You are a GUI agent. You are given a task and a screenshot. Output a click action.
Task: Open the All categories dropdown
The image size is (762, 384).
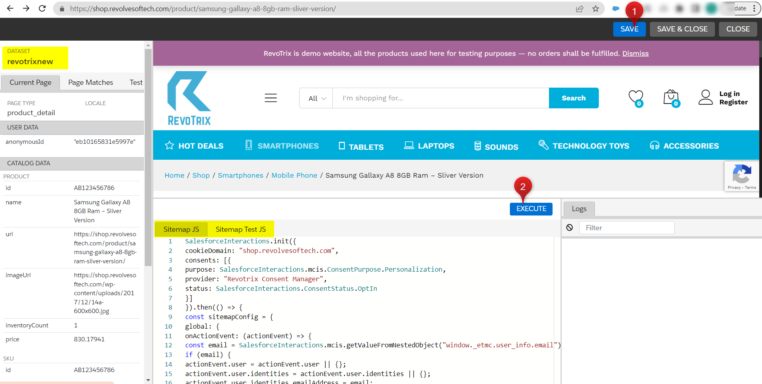click(x=317, y=98)
